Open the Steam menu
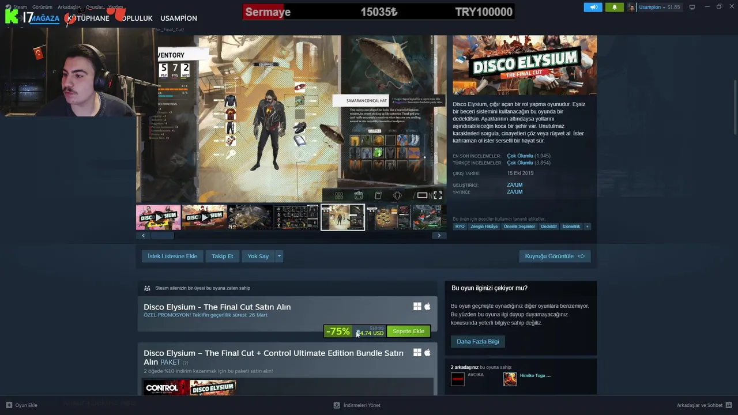738x415 pixels. point(20,7)
